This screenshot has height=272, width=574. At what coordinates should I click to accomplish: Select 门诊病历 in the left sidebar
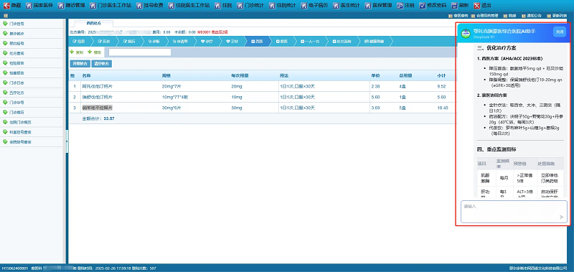[x=32, y=112]
